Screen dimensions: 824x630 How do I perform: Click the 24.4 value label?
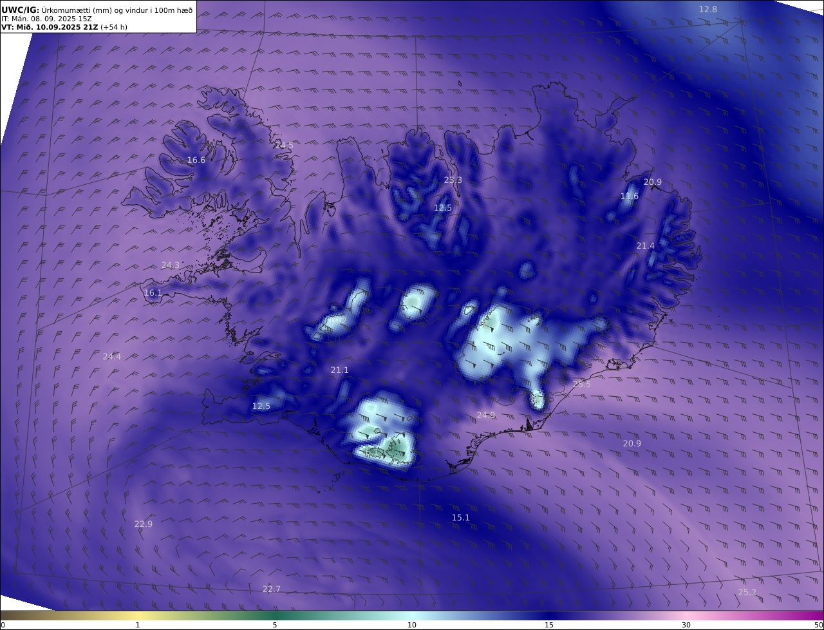pos(112,356)
